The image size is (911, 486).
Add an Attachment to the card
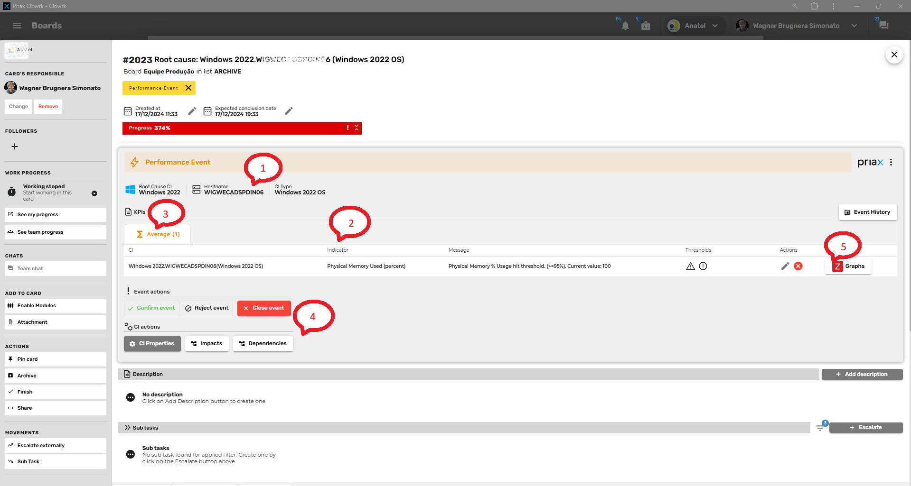tap(56, 322)
